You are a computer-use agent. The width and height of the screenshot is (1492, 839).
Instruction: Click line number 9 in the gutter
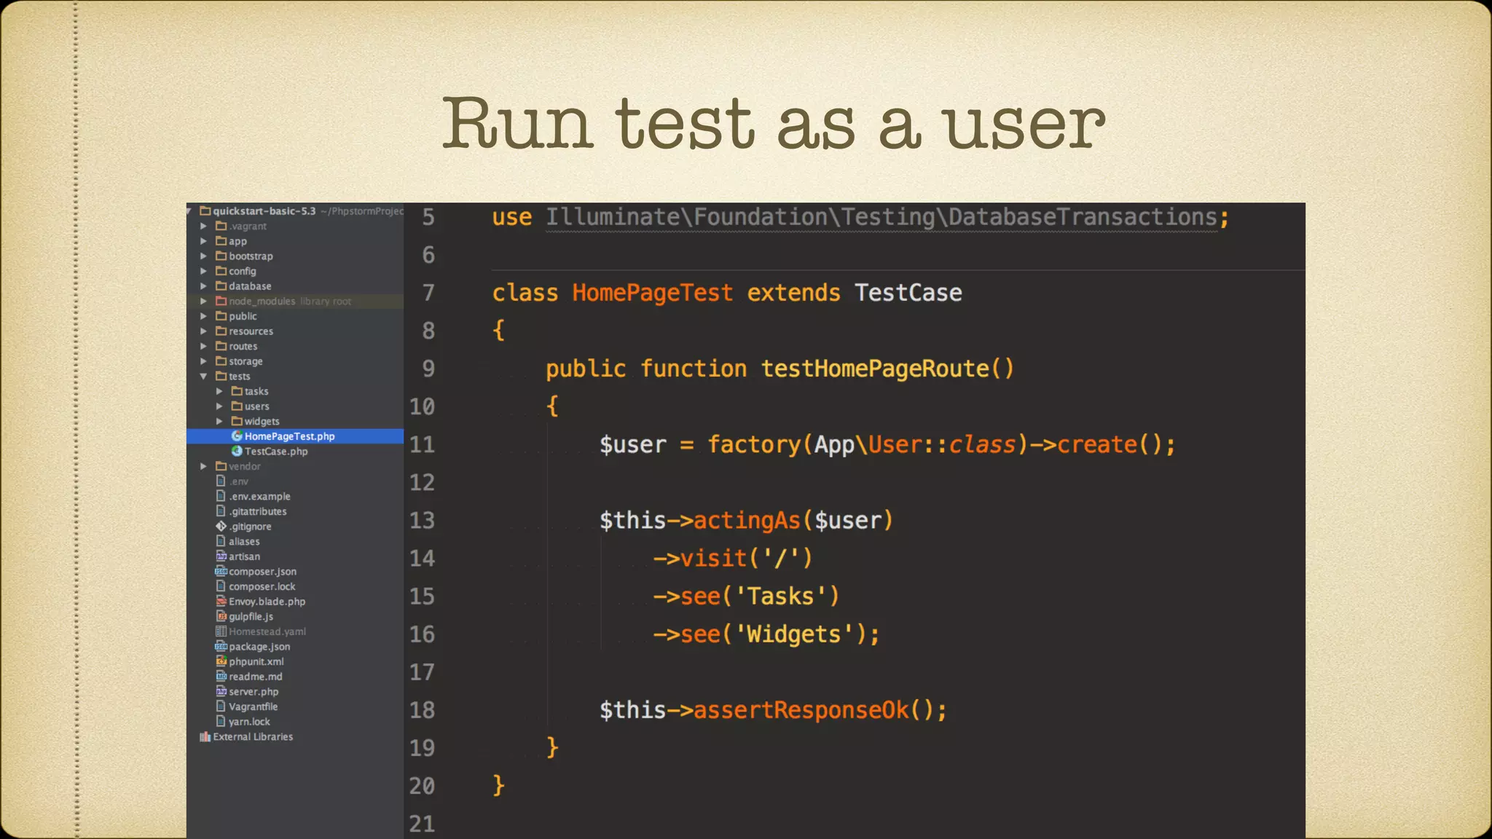click(x=428, y=369)
